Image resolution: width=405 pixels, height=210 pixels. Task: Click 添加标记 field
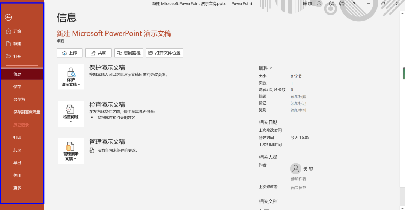298,103
